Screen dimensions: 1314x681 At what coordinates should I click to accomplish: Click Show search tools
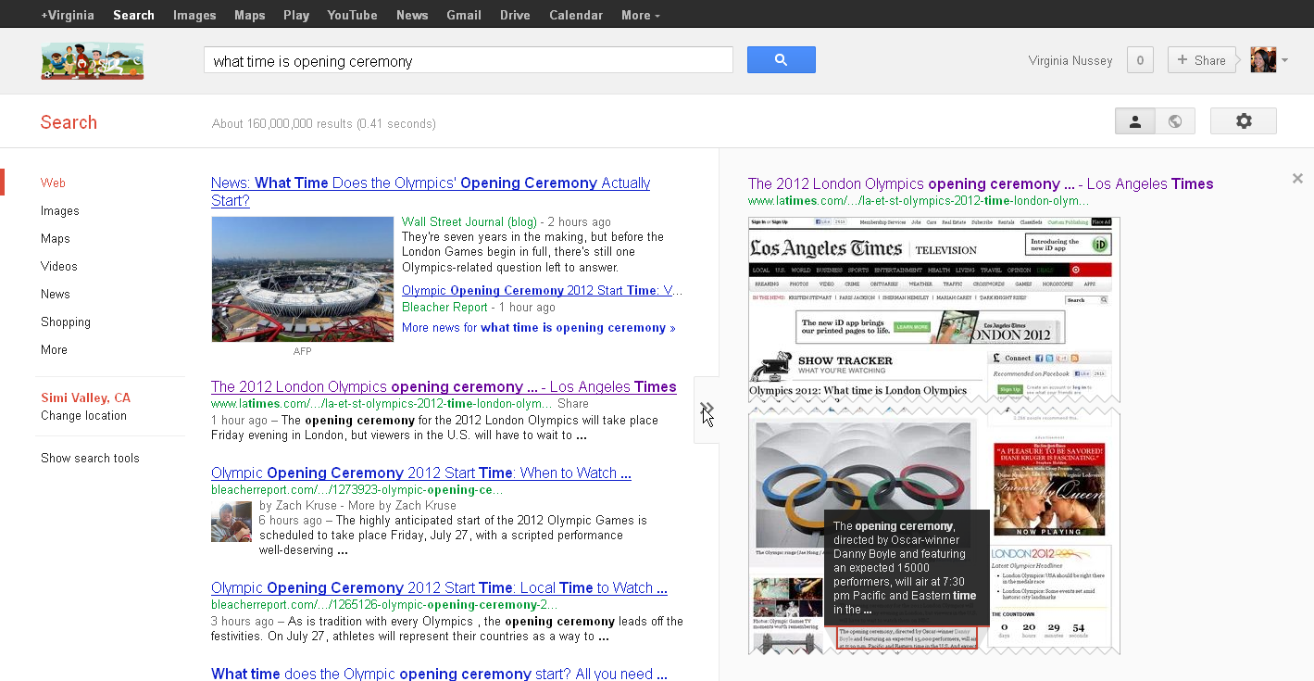pos(90,458)
